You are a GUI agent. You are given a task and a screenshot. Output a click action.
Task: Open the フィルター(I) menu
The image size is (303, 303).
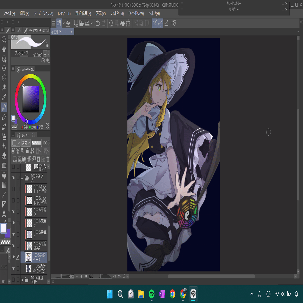click(117, 14)
